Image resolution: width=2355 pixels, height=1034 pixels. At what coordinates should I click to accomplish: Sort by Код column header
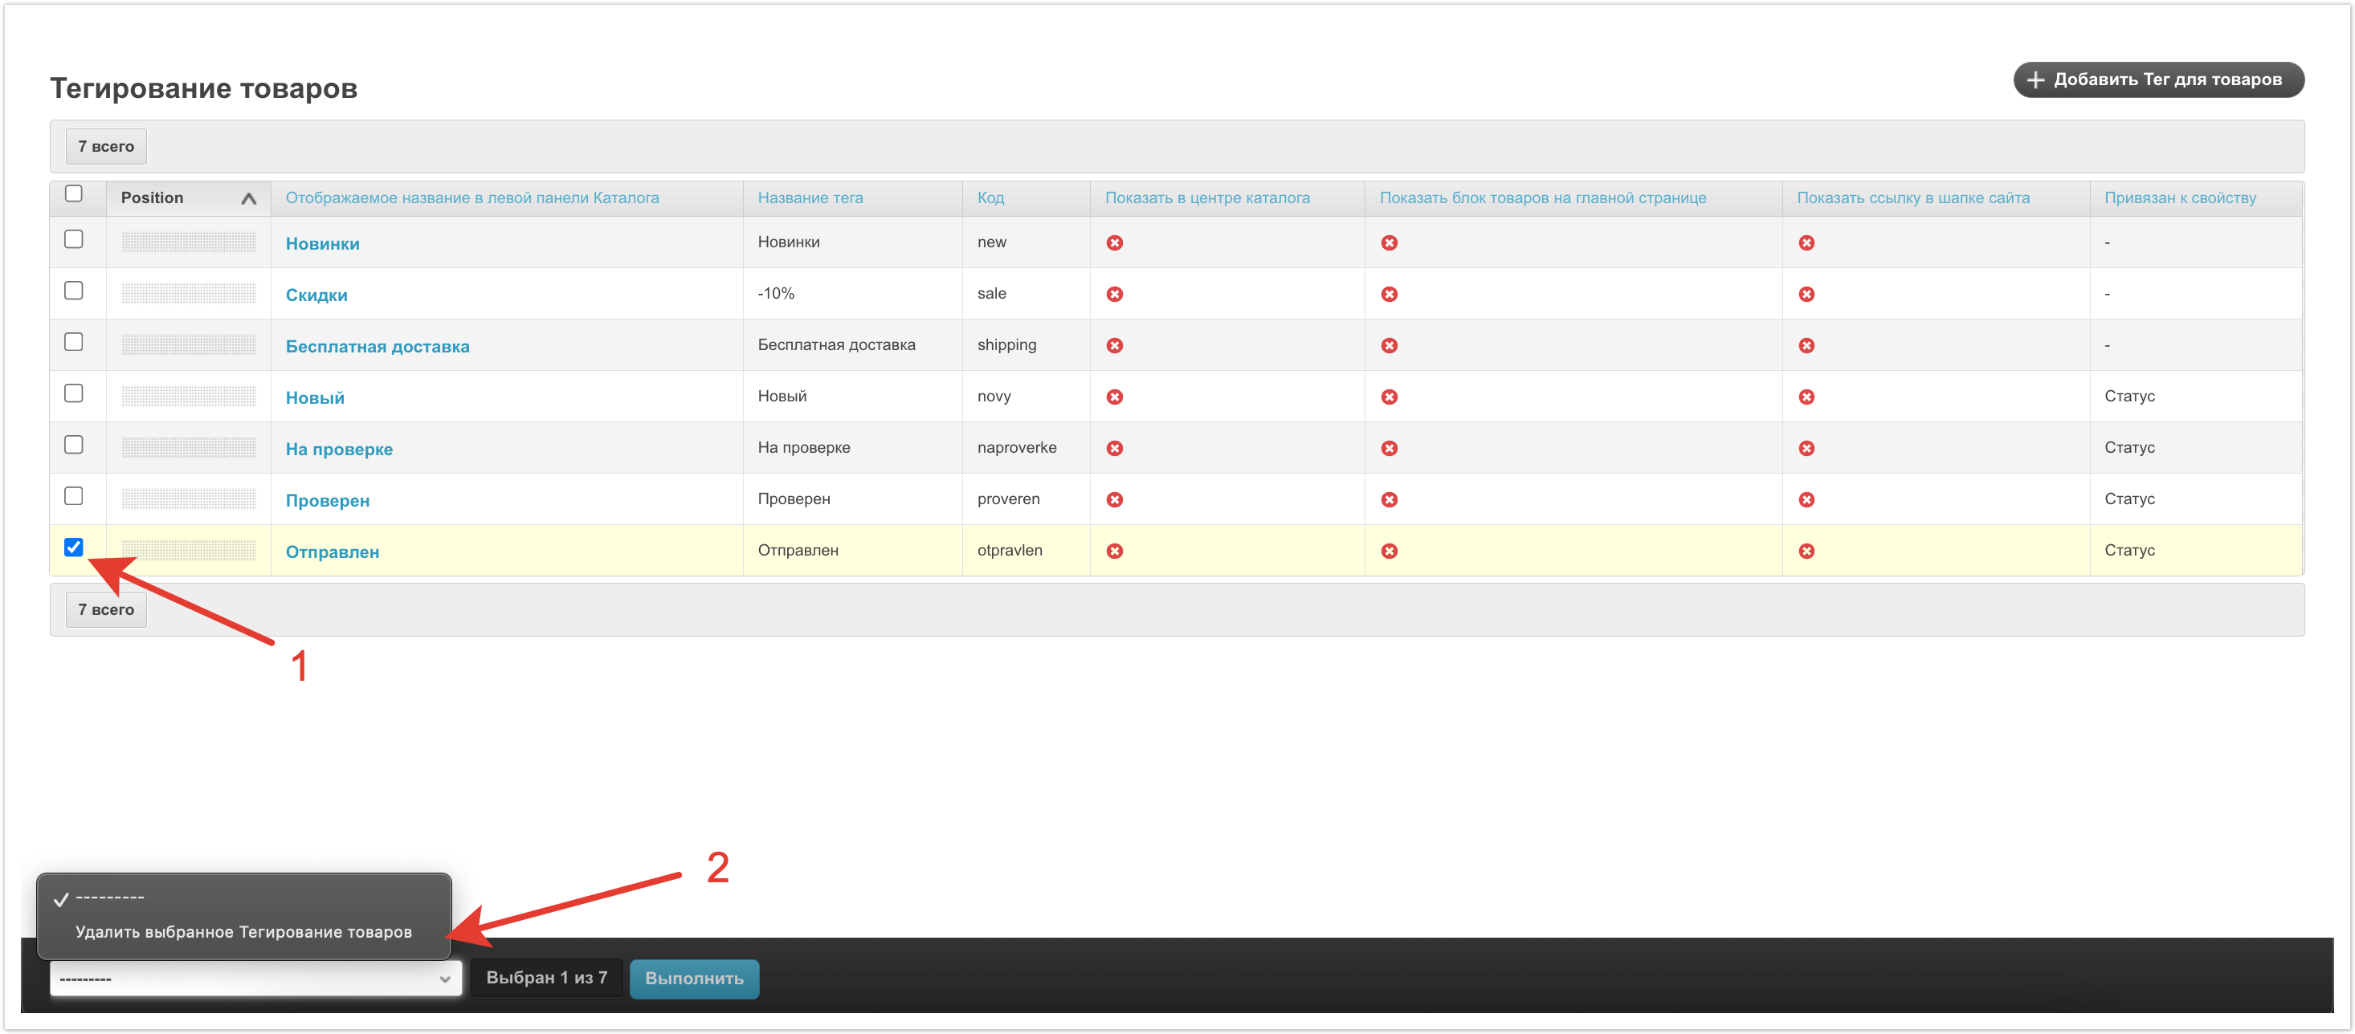pos(990,198)
